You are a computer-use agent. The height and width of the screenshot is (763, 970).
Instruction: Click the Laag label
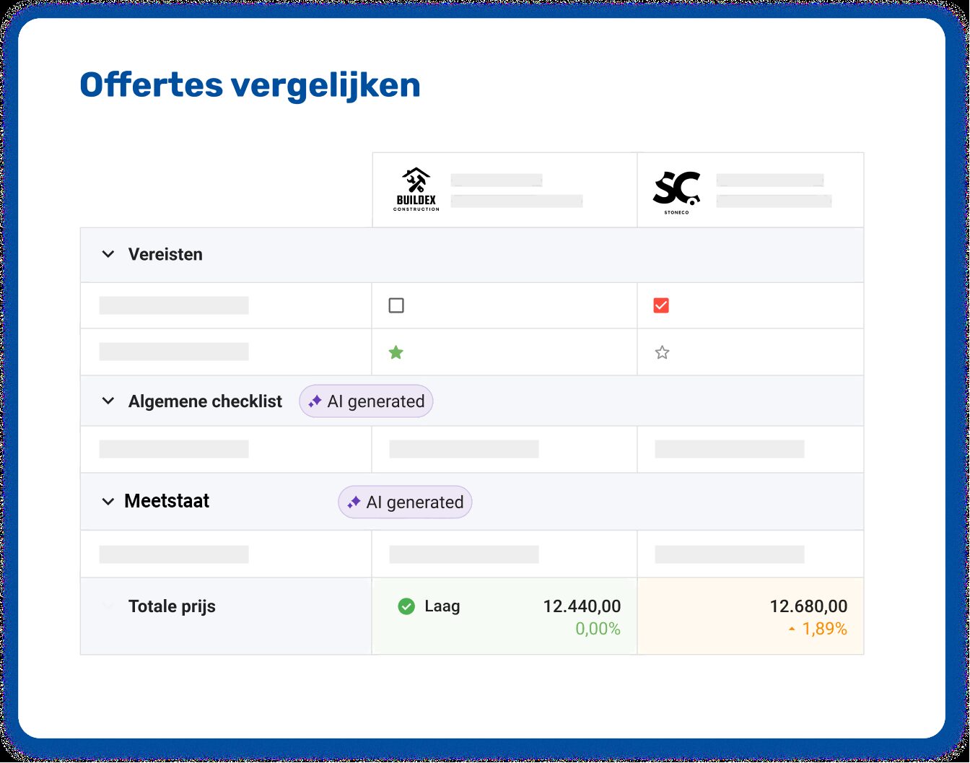pyautogui.click(x=442, y=606)
